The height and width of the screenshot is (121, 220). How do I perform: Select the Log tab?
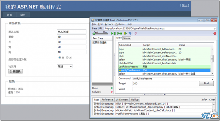coord(97,99)
